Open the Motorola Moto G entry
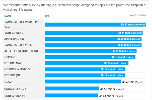Viewport: 152px width, 100px height. (17, 69)
